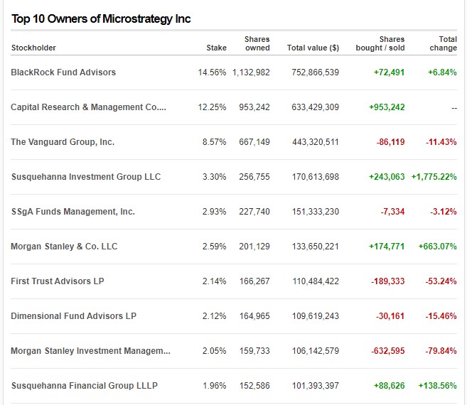
Task: Select the +953,242 shares bought value
Action: (x=387, y=107)
